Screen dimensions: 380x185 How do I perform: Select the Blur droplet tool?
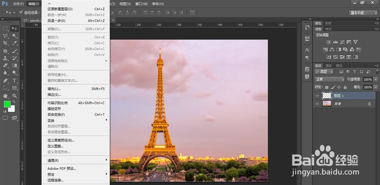point(5,73)
